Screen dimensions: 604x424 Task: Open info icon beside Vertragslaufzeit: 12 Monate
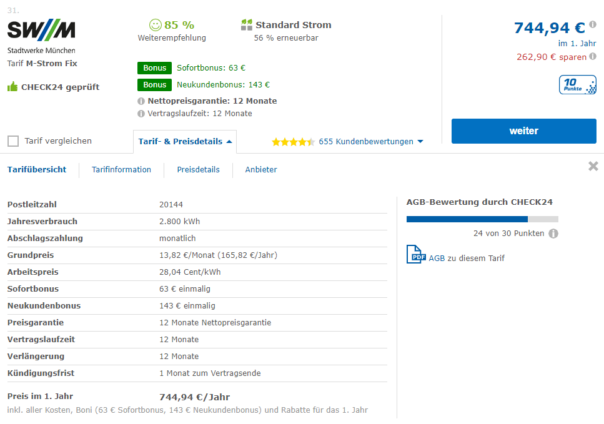(x=141, y=114)
